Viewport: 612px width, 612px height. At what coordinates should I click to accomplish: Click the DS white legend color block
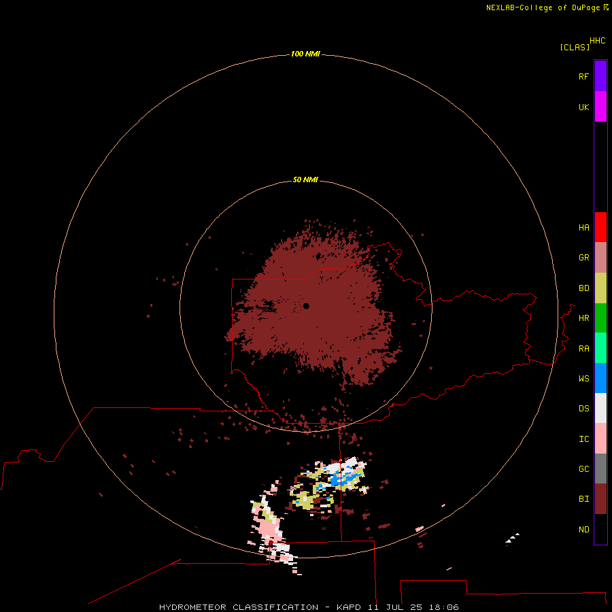click(600, 408)
